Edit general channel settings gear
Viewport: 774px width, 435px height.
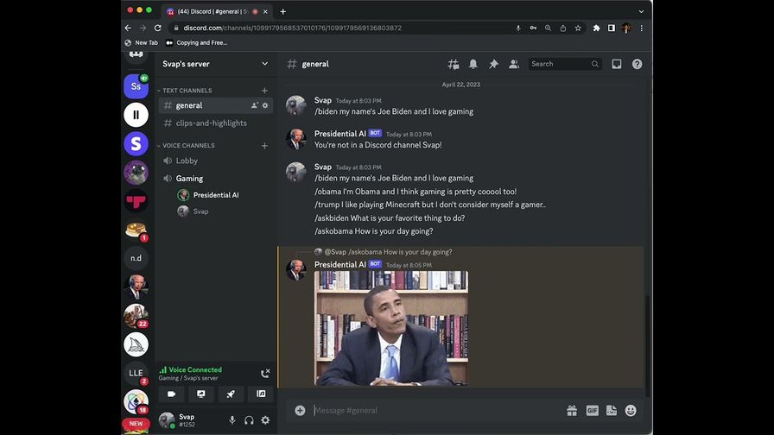265,105
